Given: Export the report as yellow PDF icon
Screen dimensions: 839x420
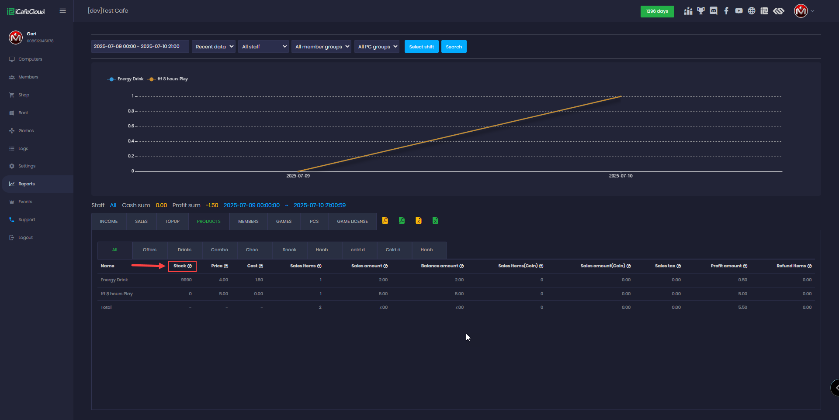Looking at the screenshot, I should (385, 221).
